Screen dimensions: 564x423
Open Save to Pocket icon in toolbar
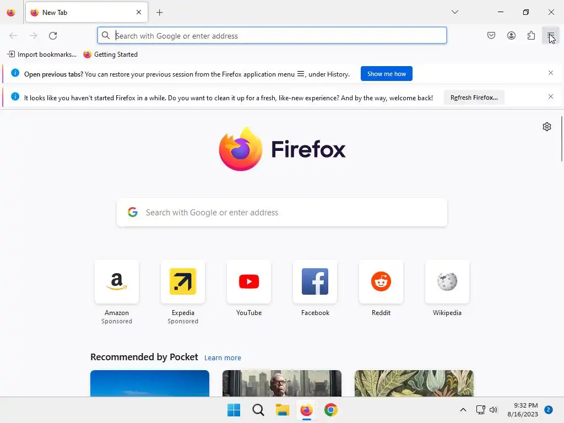point(491,35)
